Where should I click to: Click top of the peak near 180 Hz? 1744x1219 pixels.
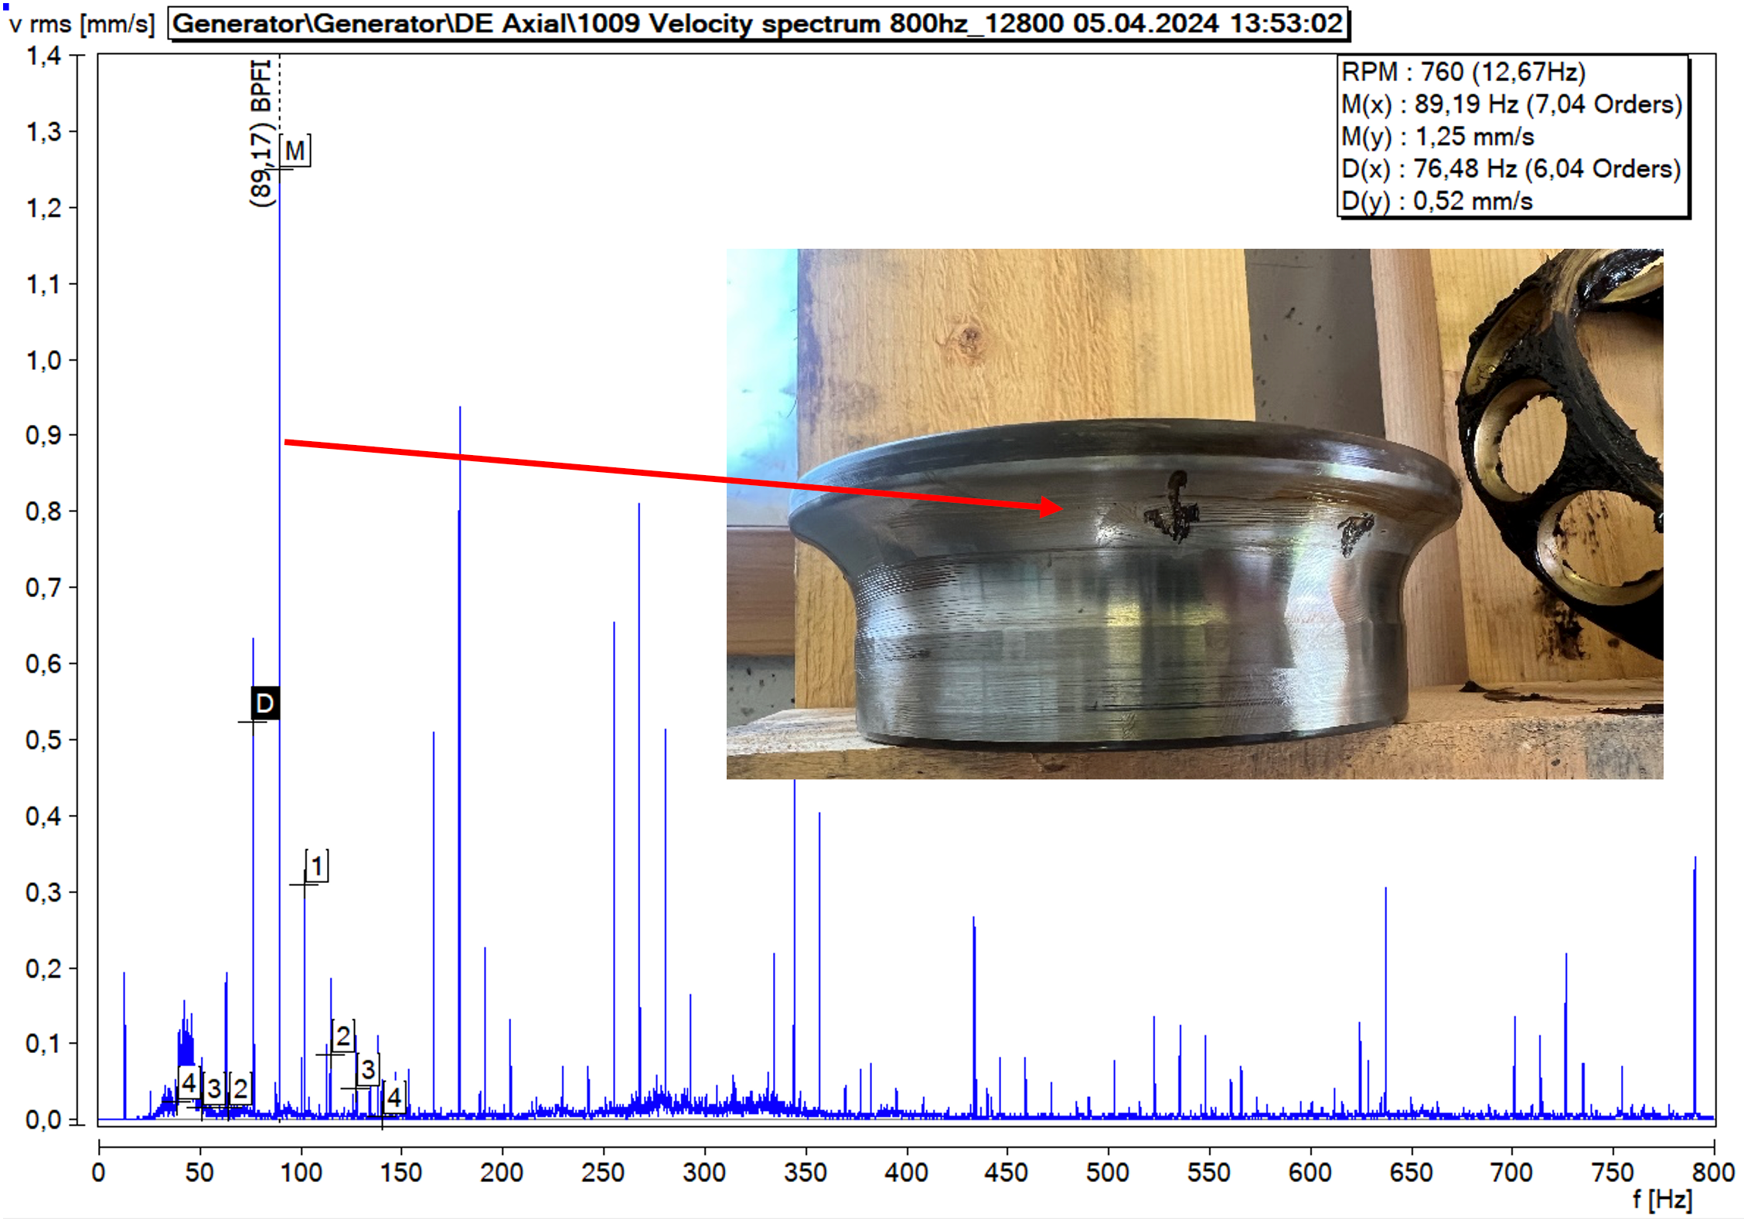click(460, 409)
